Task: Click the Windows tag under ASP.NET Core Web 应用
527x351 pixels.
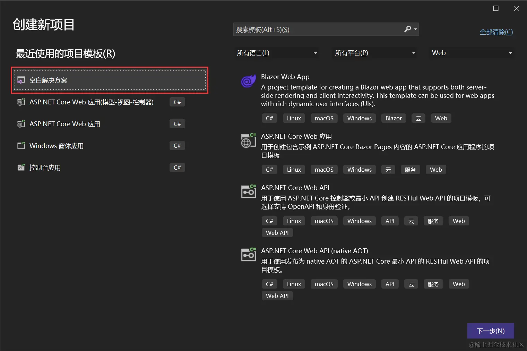Action: 360,170
